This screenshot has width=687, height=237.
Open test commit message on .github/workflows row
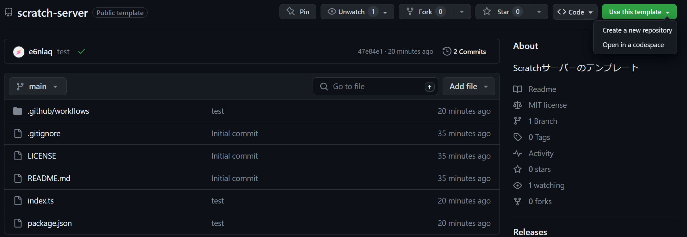(x=218, y=111)
